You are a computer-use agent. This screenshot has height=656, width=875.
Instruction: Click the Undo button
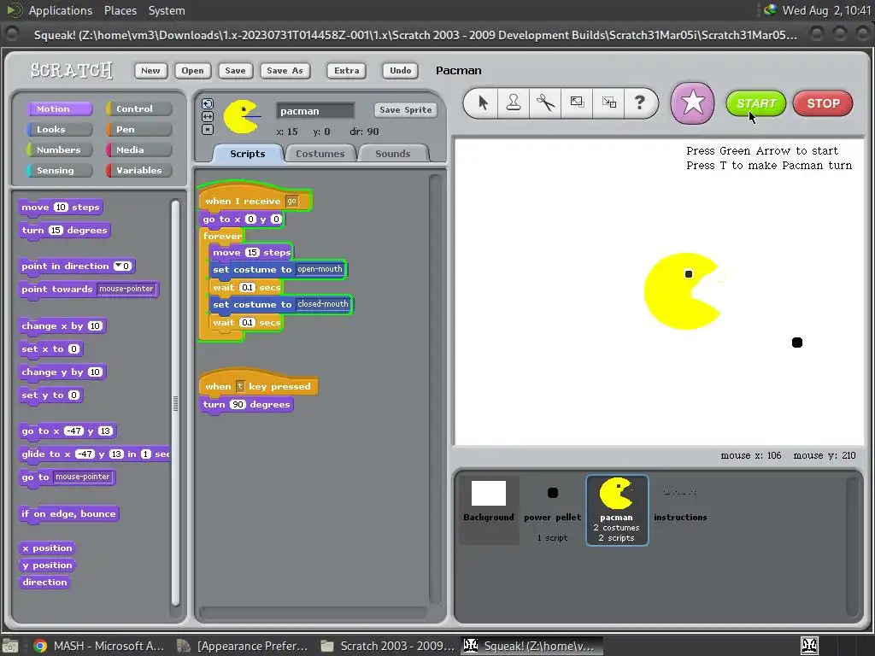400,70
